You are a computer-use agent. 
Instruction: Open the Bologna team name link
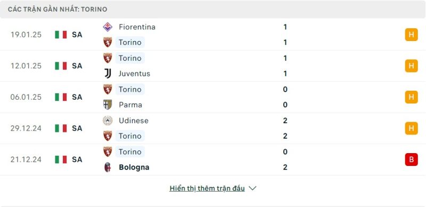click(x=134, y=167)
